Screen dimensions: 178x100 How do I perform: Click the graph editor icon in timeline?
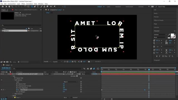point(98,69)
